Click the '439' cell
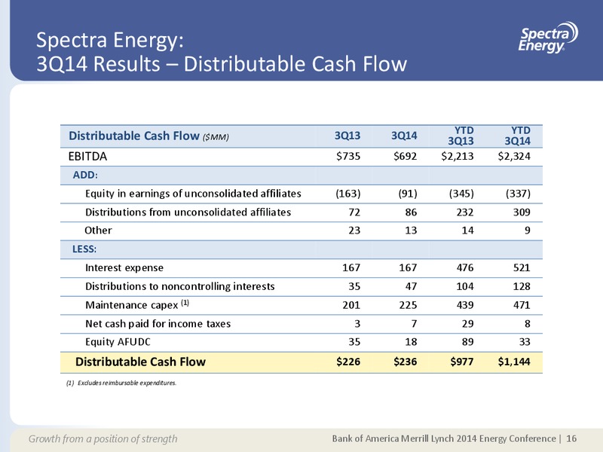Viewport: 603px width, 452px height. pyautogui.click(x=464, y=305)
